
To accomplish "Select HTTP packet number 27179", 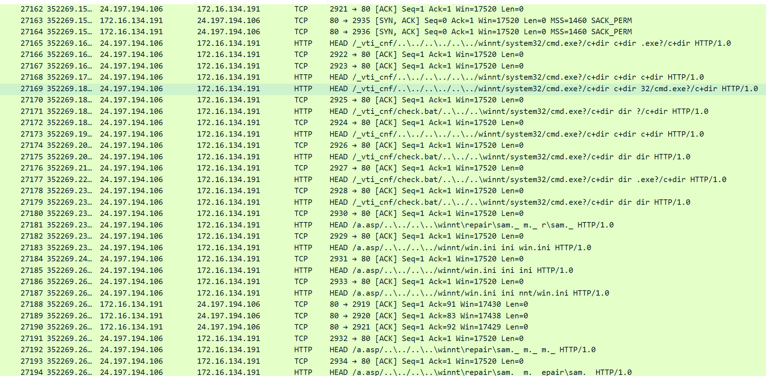I will click(x=383, y=202).
